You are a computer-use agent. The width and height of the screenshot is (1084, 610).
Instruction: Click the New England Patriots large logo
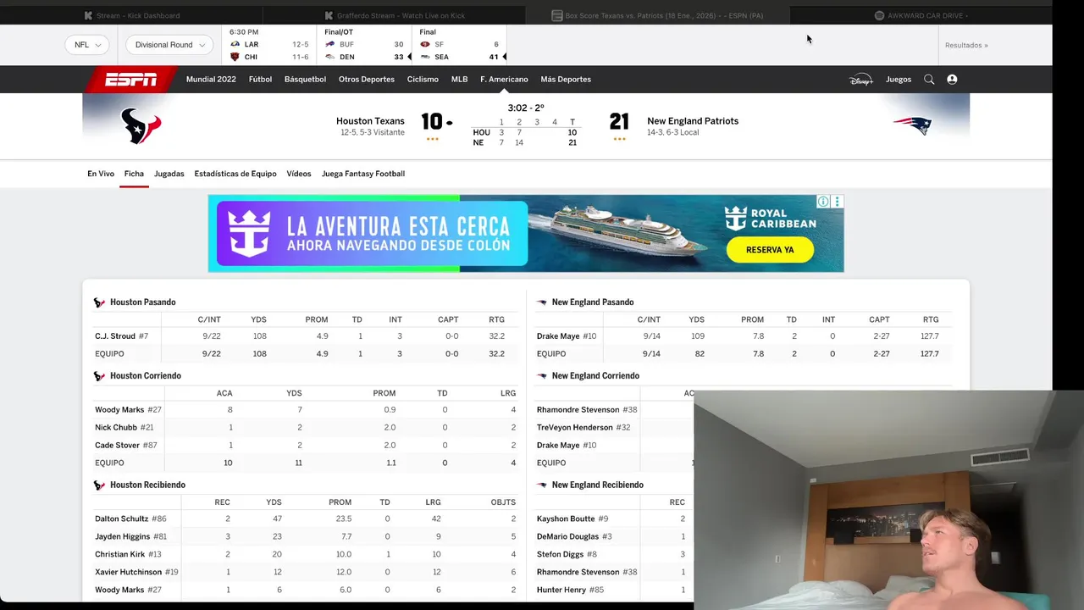(912, 126)
